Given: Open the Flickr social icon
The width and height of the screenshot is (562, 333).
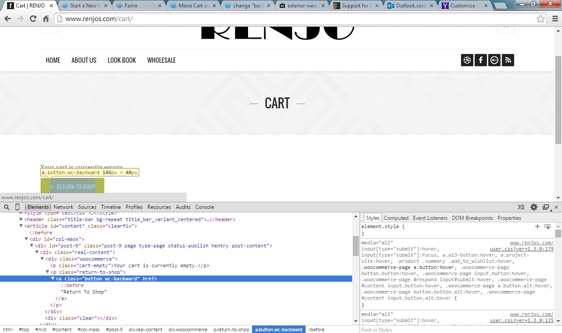Looking at the screenshot, I should point(494,60).
